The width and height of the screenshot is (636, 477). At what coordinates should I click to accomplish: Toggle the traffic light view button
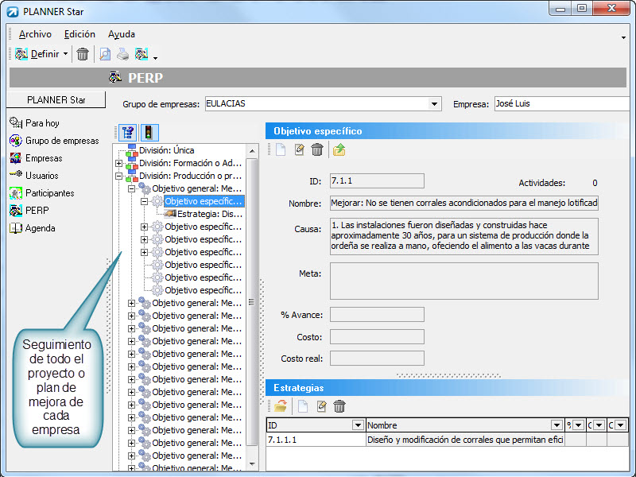coord(149,133)
